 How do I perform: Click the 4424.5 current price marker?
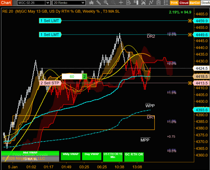tap(201, 68)
